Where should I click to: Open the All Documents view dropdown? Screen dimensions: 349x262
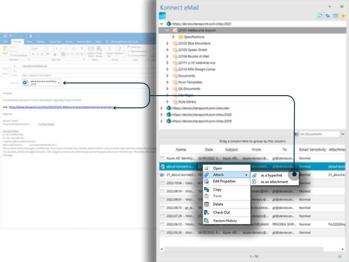coord(343,134)
